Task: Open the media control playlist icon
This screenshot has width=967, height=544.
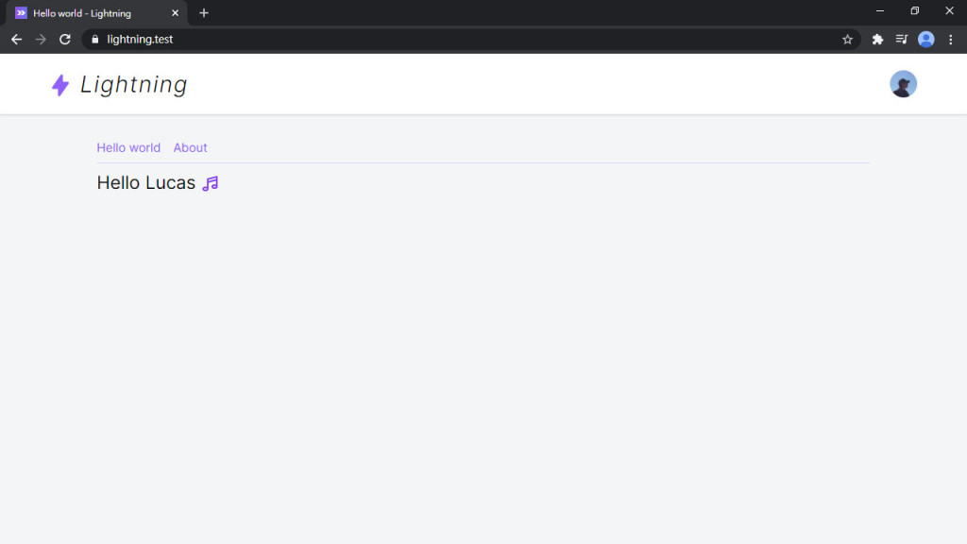Action: pyautogui.click(x=902, y=40)
